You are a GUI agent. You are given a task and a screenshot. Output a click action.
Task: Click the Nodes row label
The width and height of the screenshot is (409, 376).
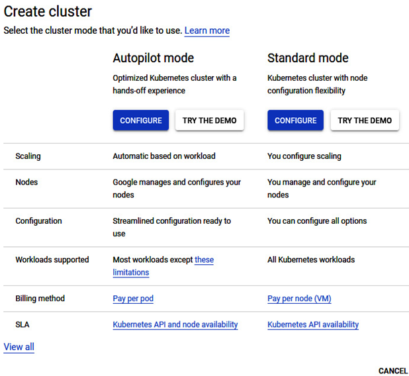tap(26, 182)
